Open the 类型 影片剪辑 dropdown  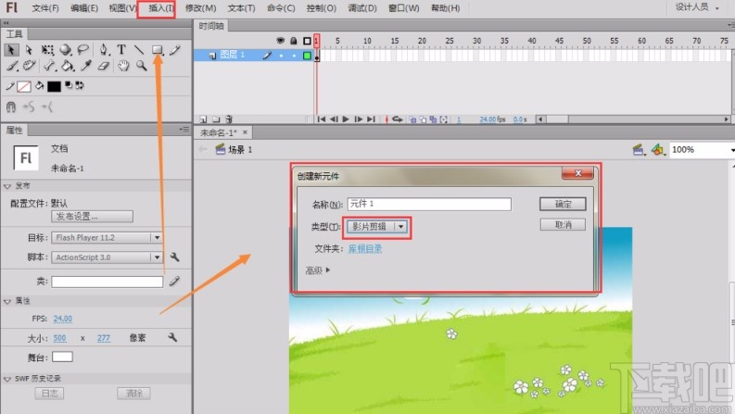[377, 227]
